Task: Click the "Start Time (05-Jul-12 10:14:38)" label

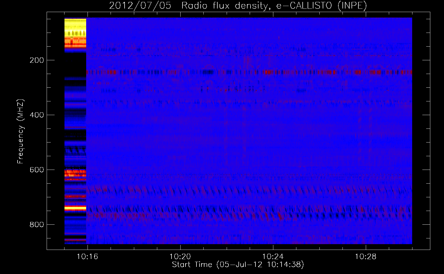Action: [238, 265]
